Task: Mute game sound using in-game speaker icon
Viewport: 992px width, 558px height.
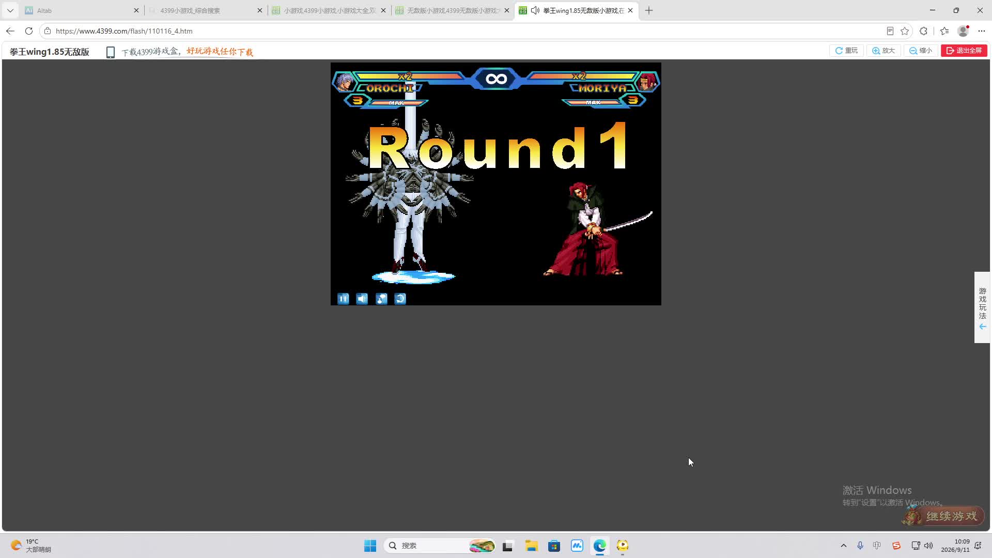Action: pyautogui.click(x=362, y=299)
